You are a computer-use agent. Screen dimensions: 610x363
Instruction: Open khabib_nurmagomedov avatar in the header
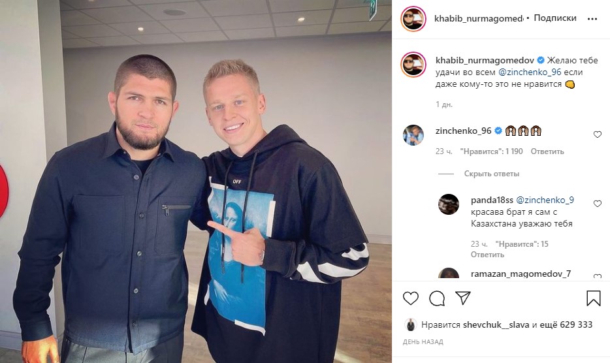(x=413, y=19)
